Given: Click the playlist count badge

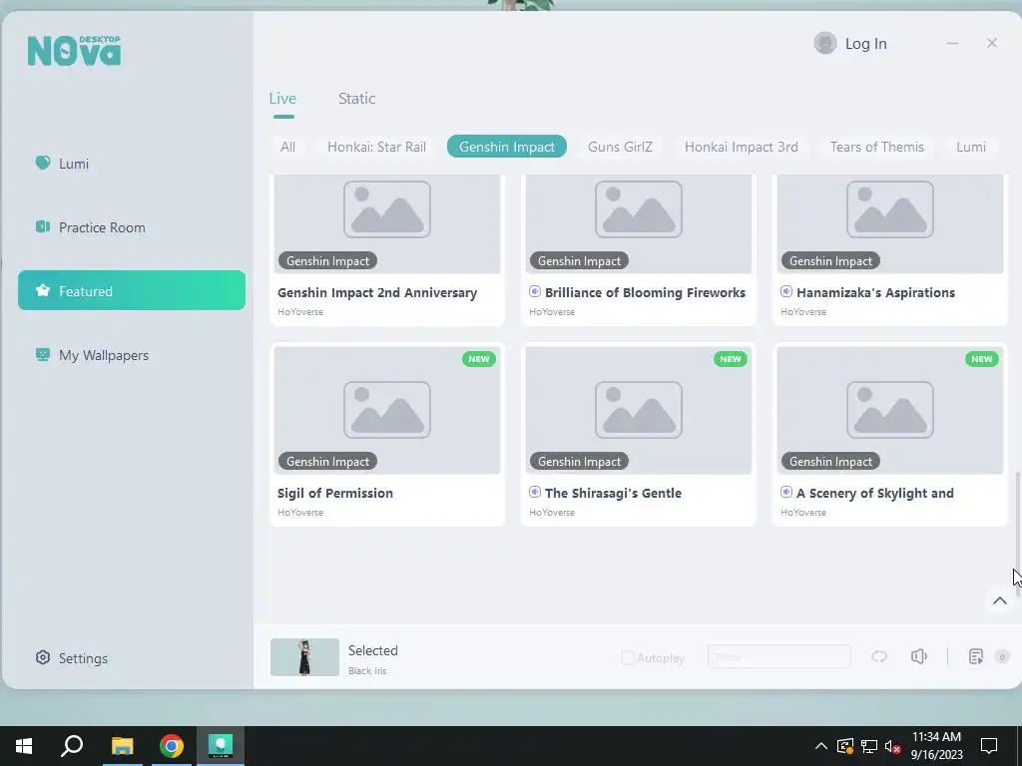Looking at the screenshot, I should [1002, 656].
